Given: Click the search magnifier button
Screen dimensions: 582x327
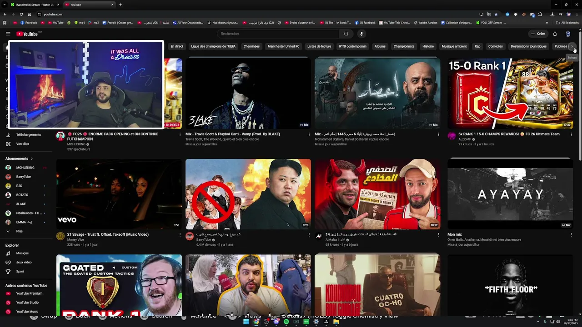Looking at the screenshot, I should (346, 34).
